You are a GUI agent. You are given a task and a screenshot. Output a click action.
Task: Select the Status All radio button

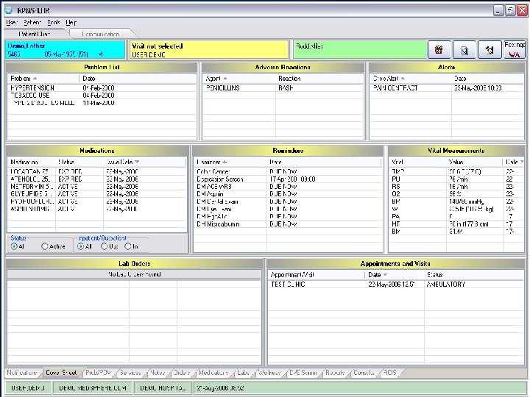14,246
